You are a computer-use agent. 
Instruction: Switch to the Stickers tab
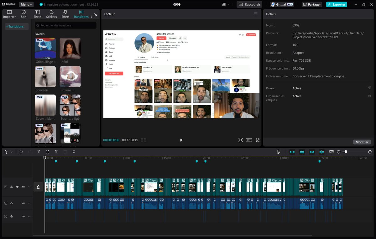tap(51, 14)
